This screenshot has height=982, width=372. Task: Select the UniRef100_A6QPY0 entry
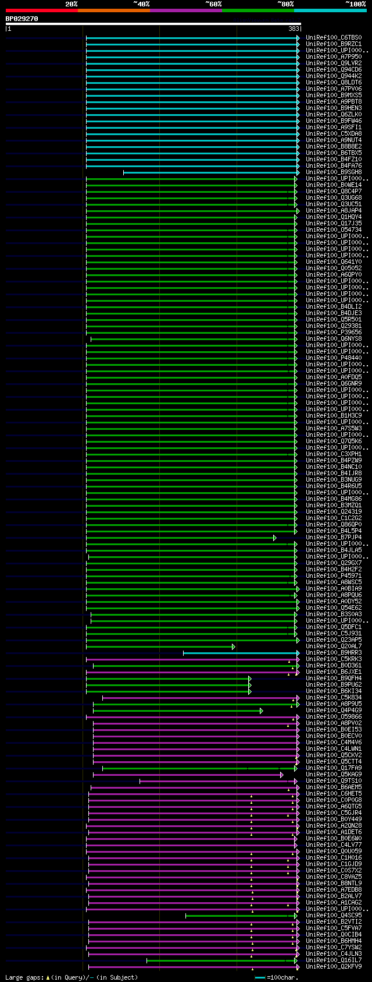[334, 275]
